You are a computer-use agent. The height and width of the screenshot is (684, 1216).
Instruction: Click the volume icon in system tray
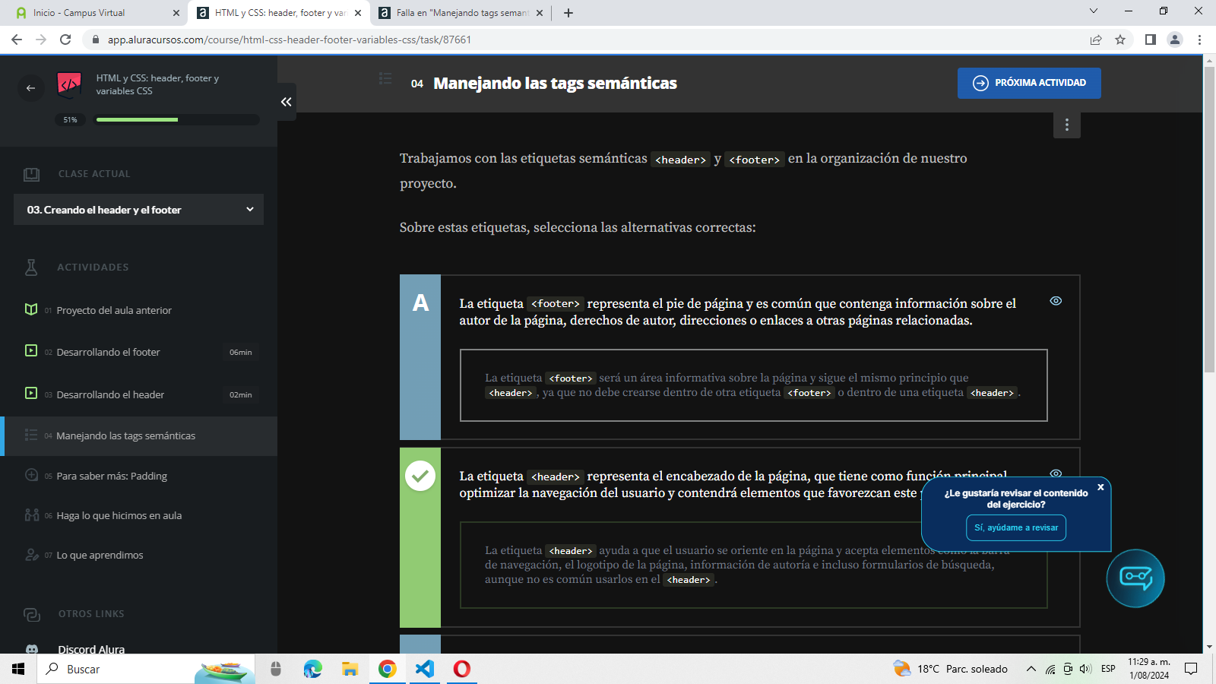click(x=1085, y=669)
